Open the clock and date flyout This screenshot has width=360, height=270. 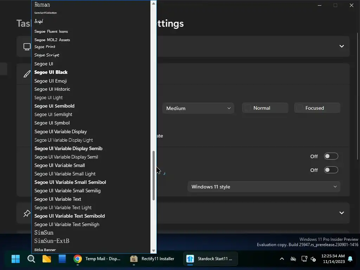(333, 259)
